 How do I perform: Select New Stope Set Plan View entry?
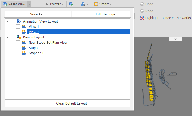click(48, 42)
